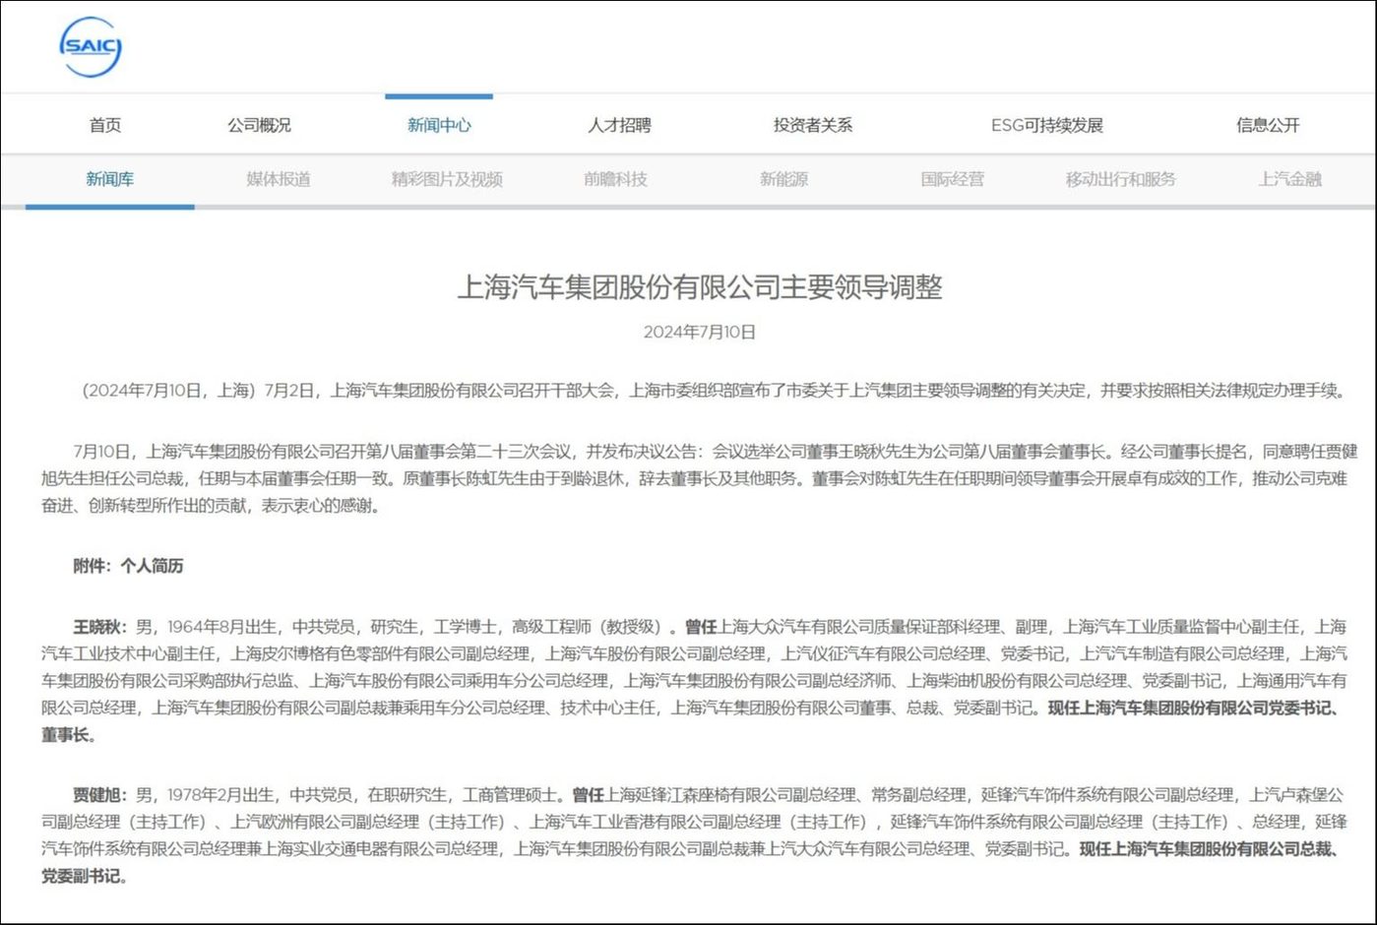This screenshot has width=1377, height=925.
Task: Visit the 投资者关系 section
Action: [x=810, y=125]
